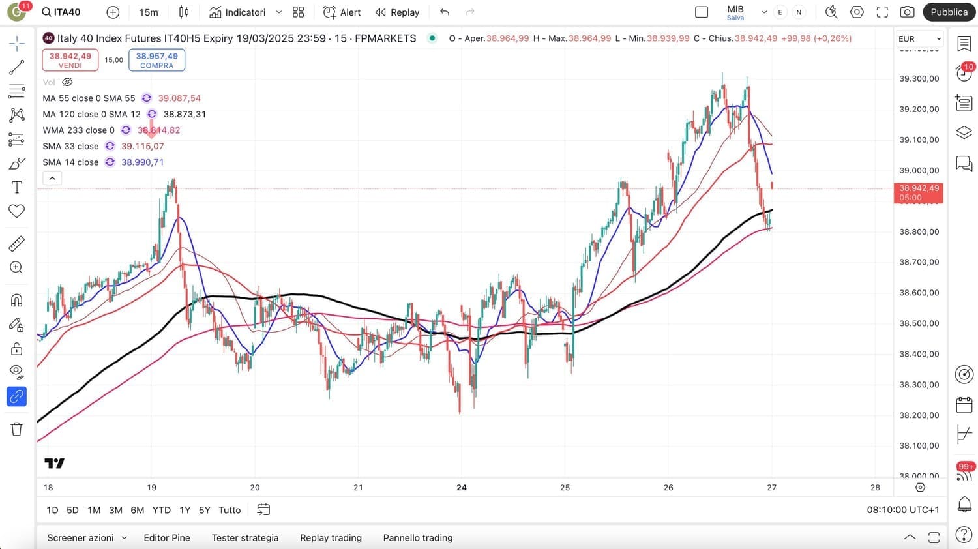Open the alerts bell in right sidebar
This screenshot has width=978, height=549.
tap(964, 504)
